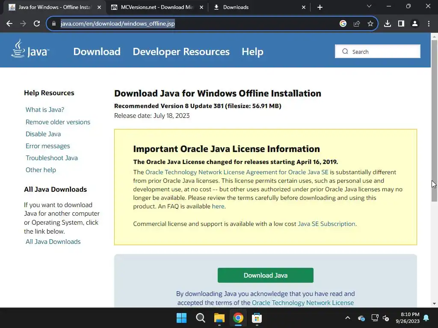Click the page's vertical scrollbar thumb

pyautogui.click(x=434, y=120)
